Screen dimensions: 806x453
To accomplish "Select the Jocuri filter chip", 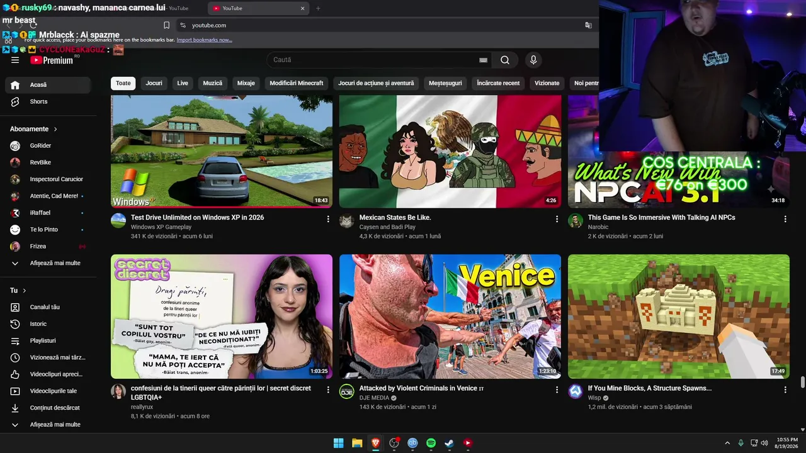I will (x=154, y=83).
